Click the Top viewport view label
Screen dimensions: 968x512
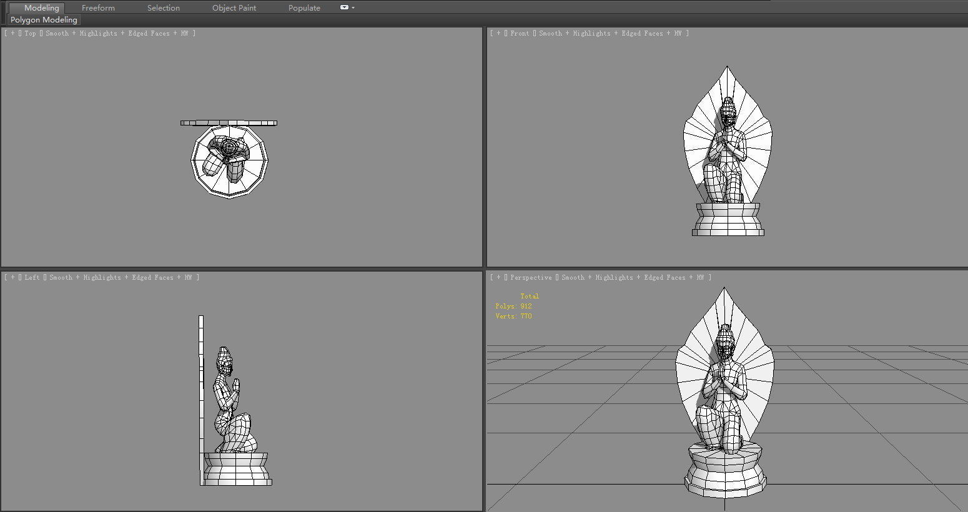point(30,33)
